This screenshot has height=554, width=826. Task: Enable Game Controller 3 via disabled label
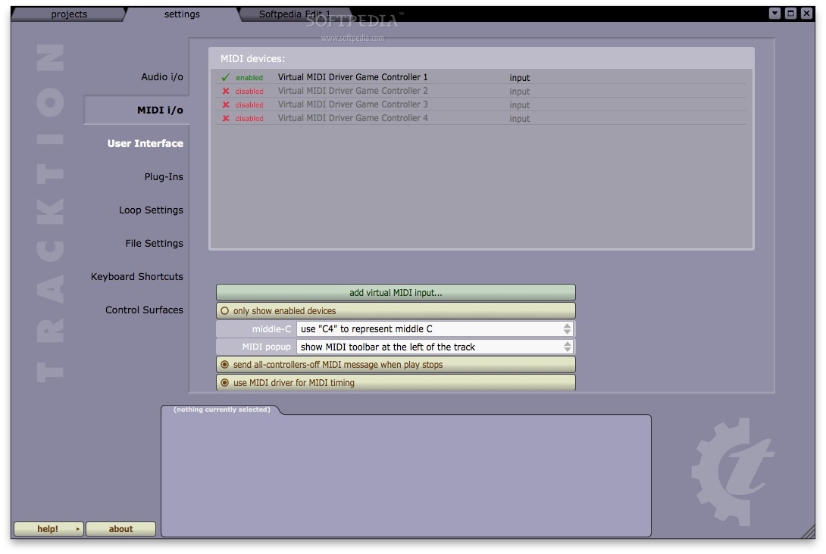coord(249,104)
